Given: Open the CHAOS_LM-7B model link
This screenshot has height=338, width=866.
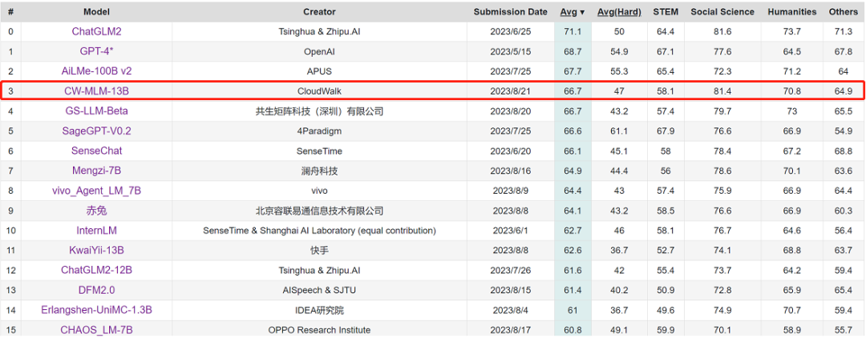Looking at the screenshot, I should pos(96,329).
